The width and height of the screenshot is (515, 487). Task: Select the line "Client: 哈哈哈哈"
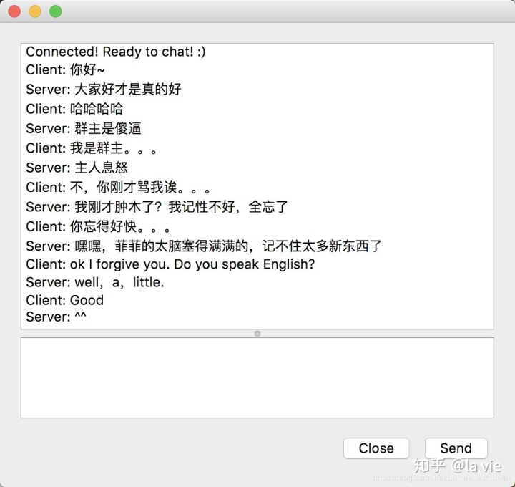coord(74,109)
